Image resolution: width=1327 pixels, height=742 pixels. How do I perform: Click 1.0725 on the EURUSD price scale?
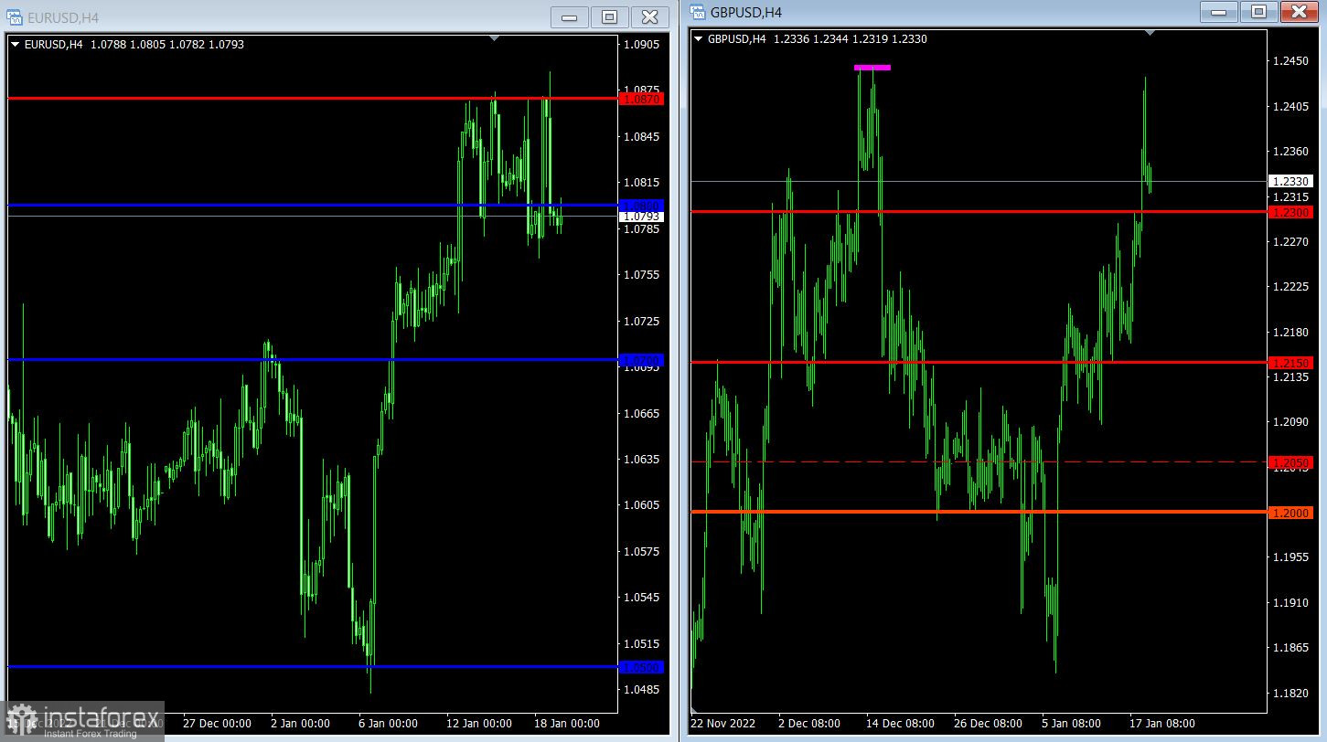click(640, 322)
